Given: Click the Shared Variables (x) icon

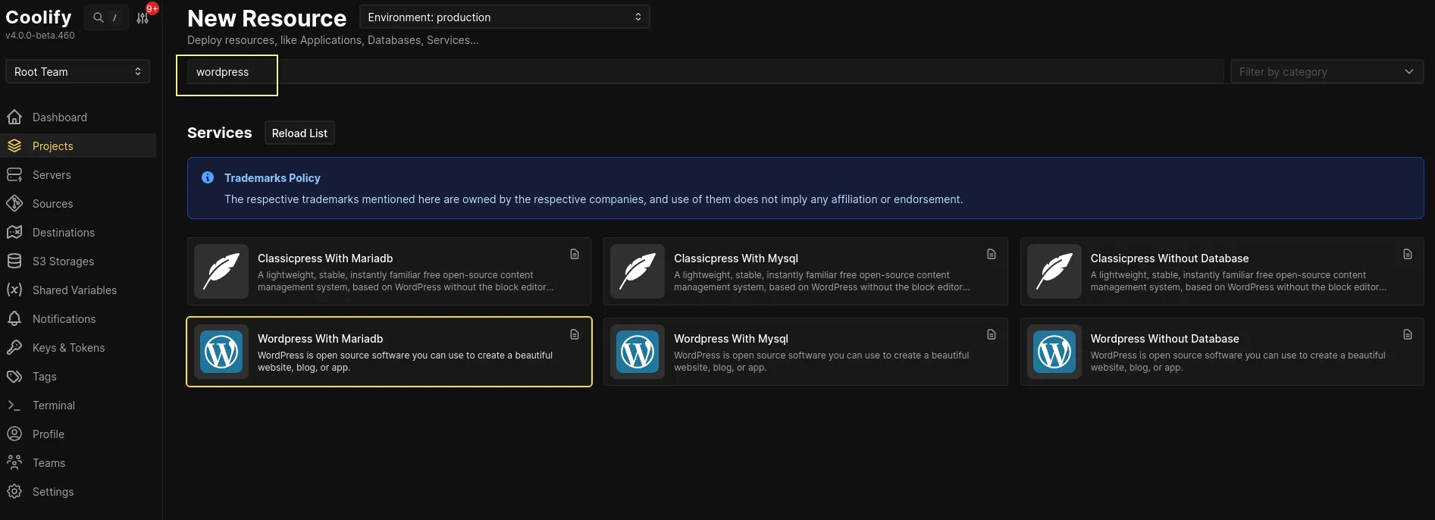Looking at the screenshot, I should (14, 290).
